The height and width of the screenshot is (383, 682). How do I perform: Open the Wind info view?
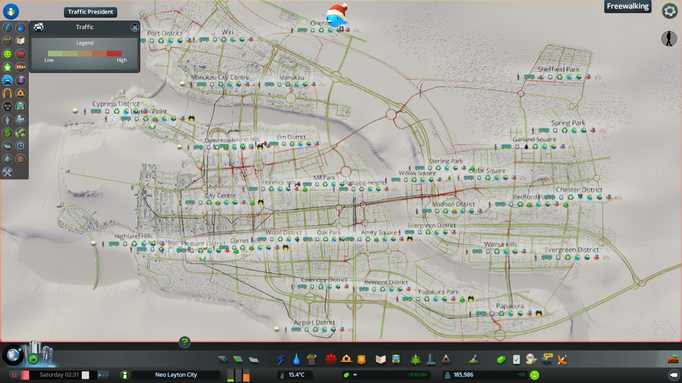coord(21,67)
